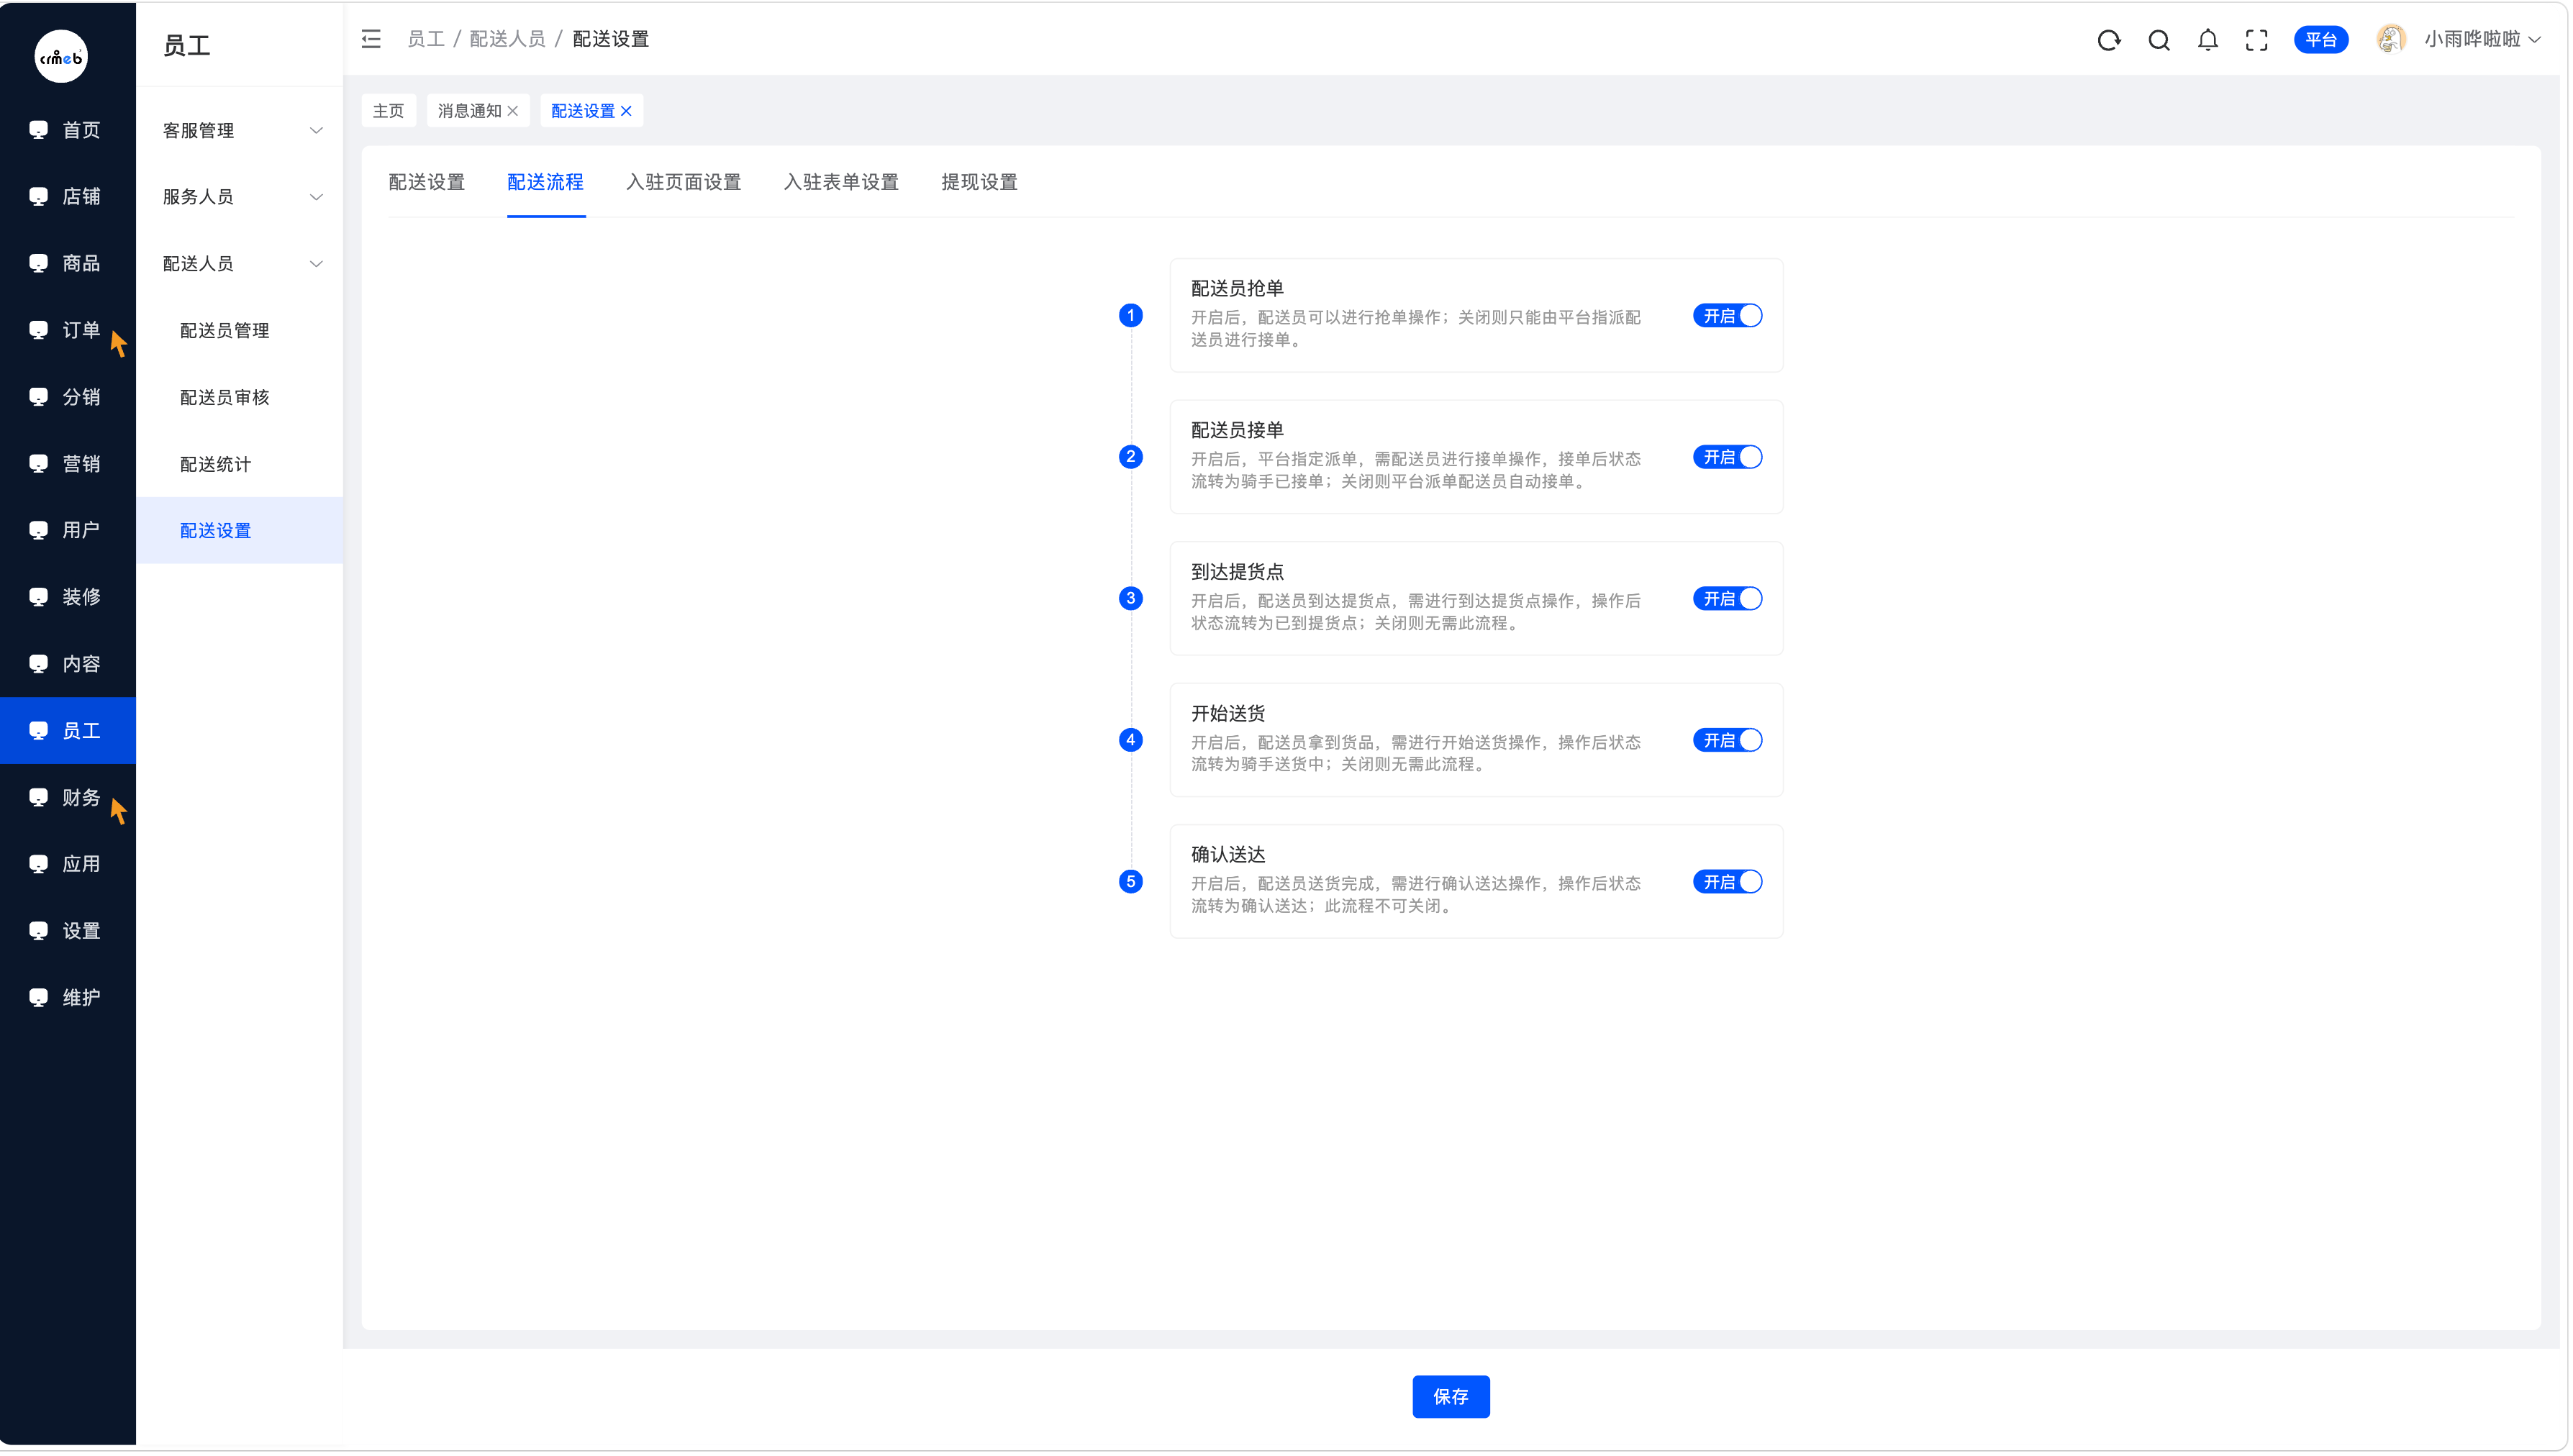Open 配送员管理 in the submenu
The width and height of the screenshot is (2573, 1456).
point(224,331)
